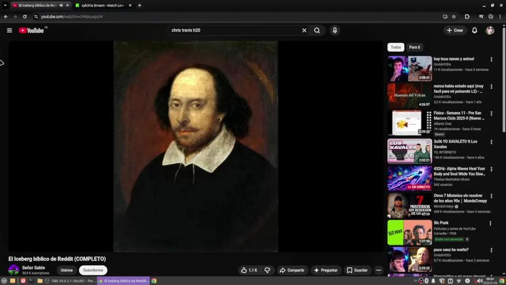Screen dimensions: 506x285
Task: Options menu for '432Hz- Alpha Waves' video
Action: click(x=491, y=169)
